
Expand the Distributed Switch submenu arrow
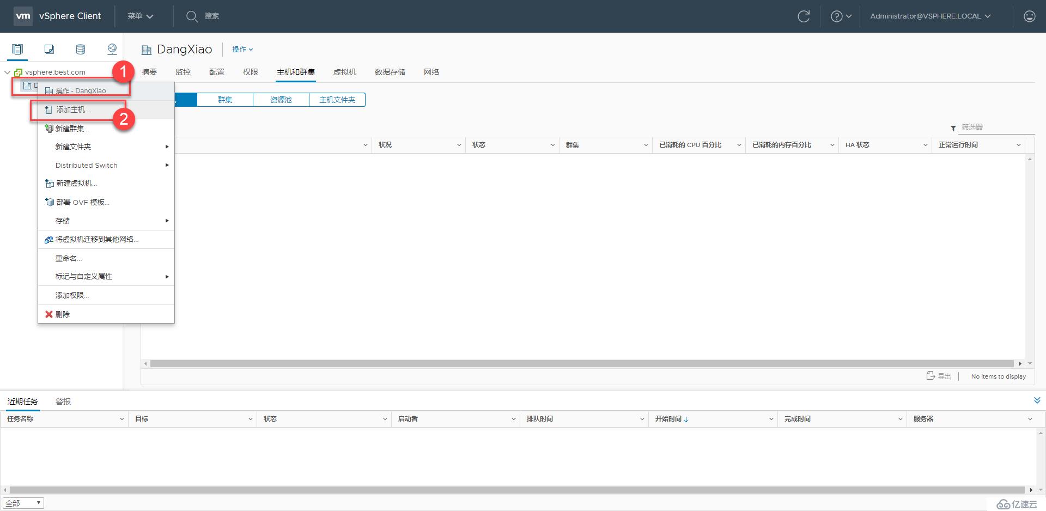point(167,165)
